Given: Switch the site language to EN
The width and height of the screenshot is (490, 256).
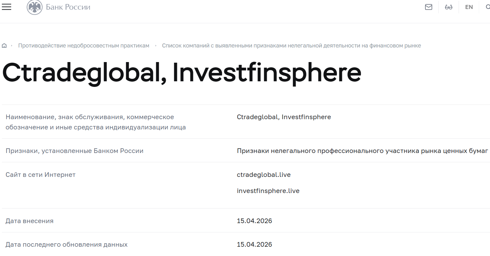Looking at the screenshot, I should click(469, 7).
